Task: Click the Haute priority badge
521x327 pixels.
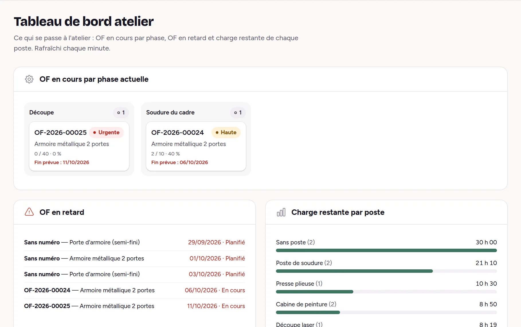Action: coord(226,133)
